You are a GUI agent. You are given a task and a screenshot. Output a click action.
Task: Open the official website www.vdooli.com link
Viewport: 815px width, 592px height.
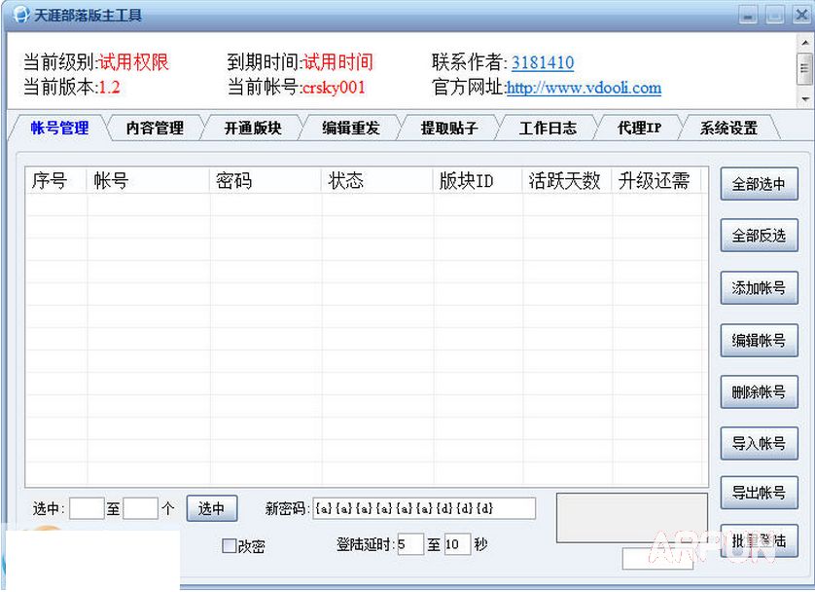point(584,88)
